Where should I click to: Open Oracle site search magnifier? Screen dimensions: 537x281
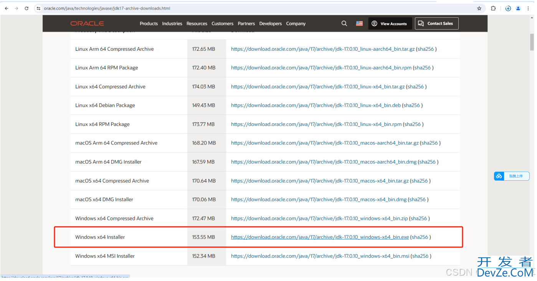(344, 23)
